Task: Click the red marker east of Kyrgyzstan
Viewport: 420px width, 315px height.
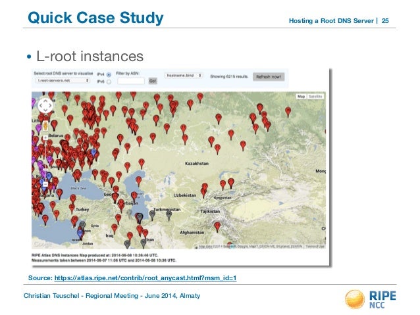Action: click(230, 183)
